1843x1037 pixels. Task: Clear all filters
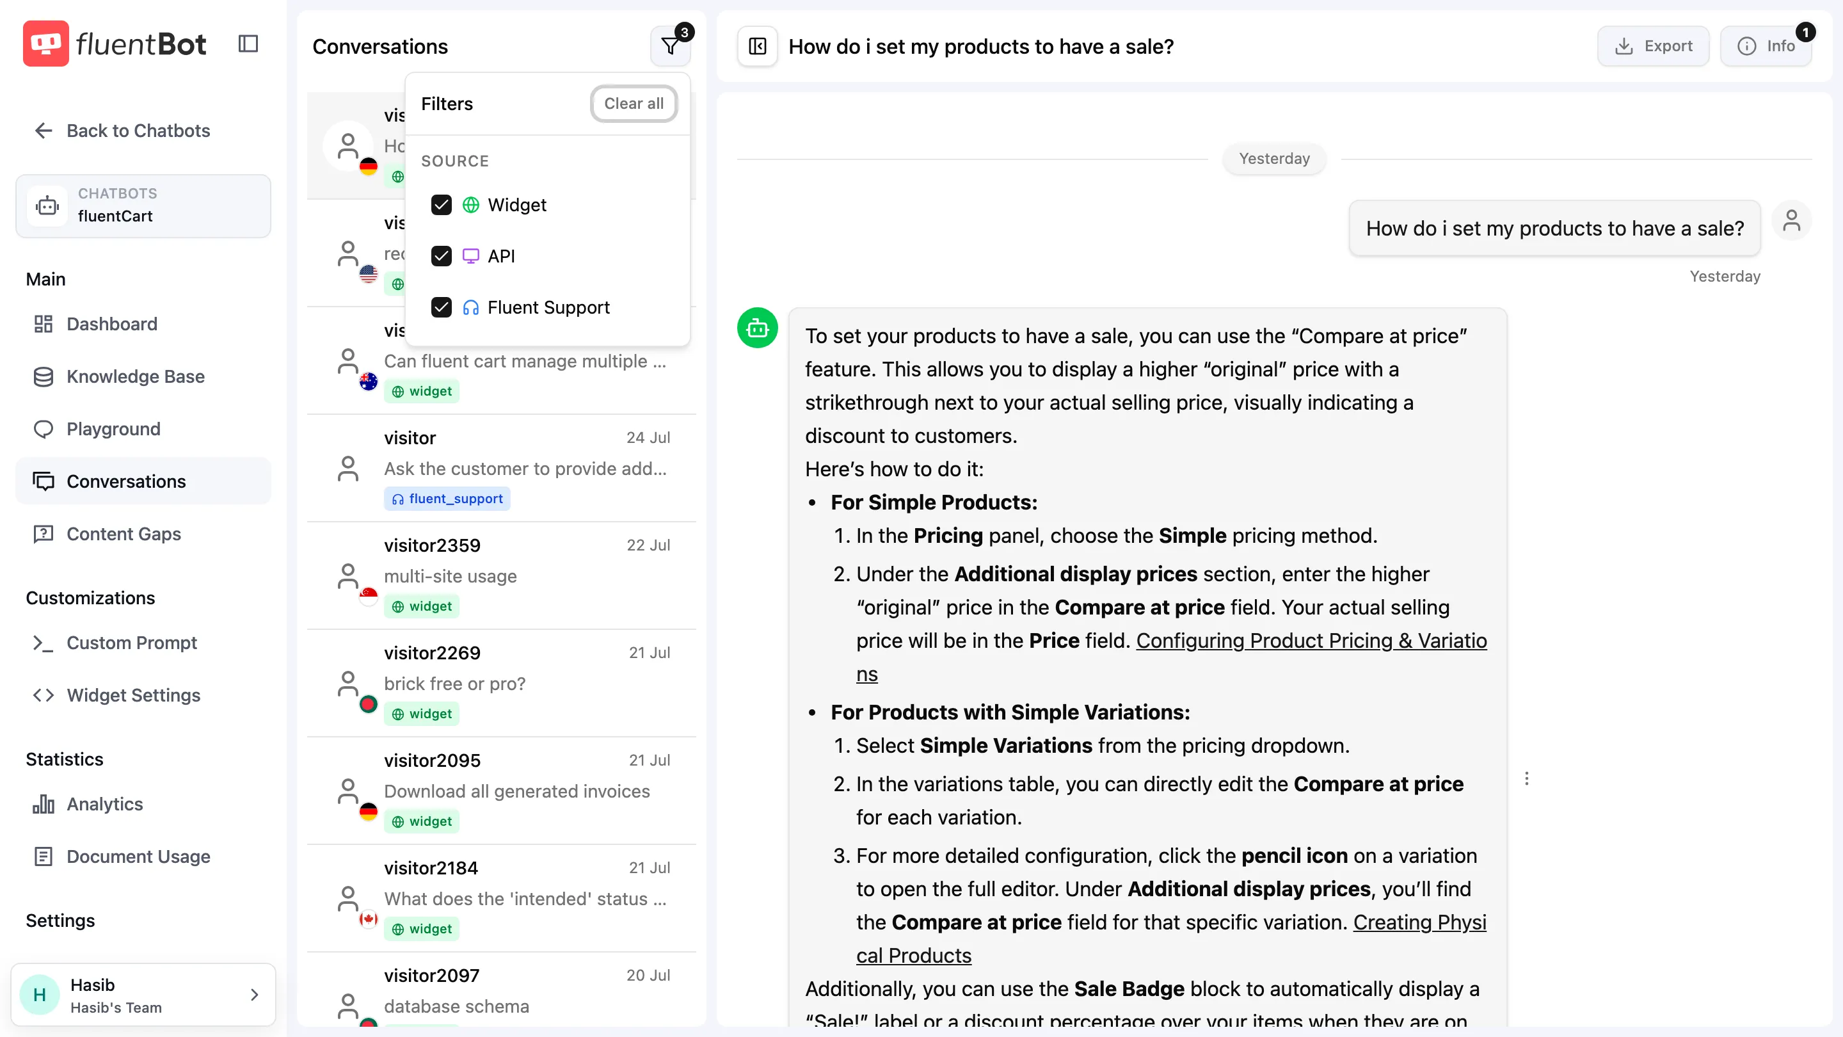[633, 103]
